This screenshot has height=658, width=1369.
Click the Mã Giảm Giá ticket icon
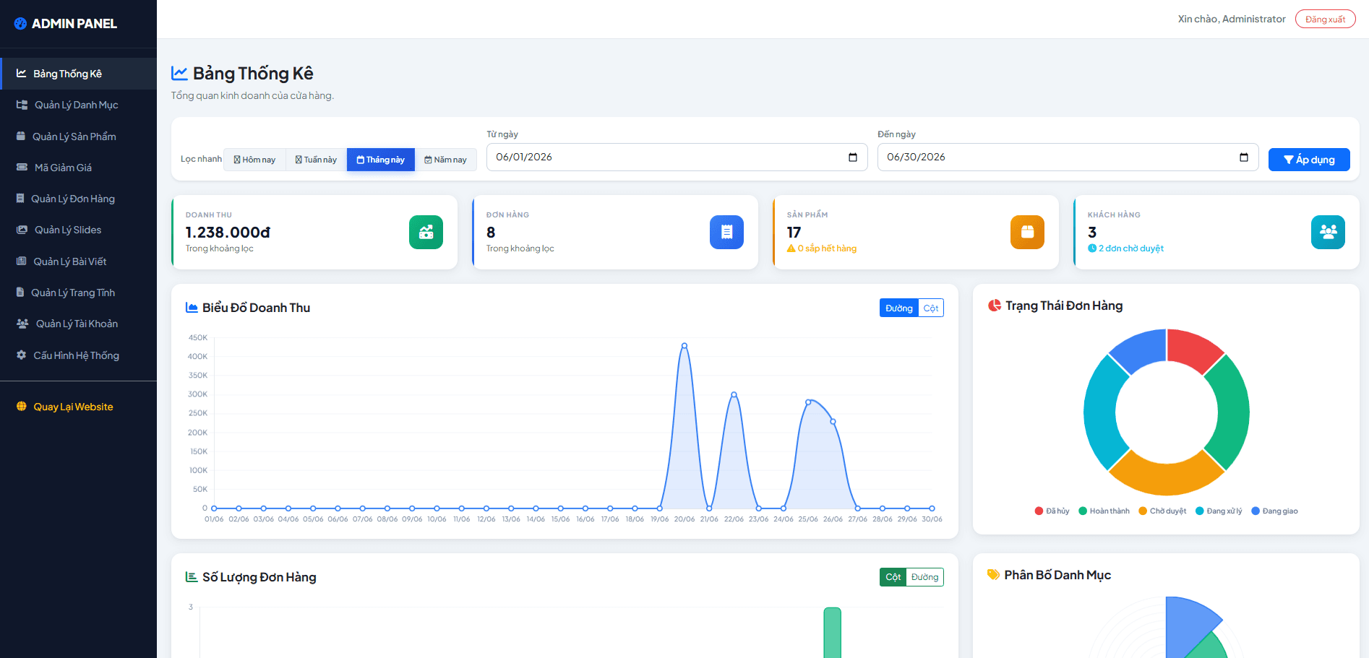tap(22, 168)
